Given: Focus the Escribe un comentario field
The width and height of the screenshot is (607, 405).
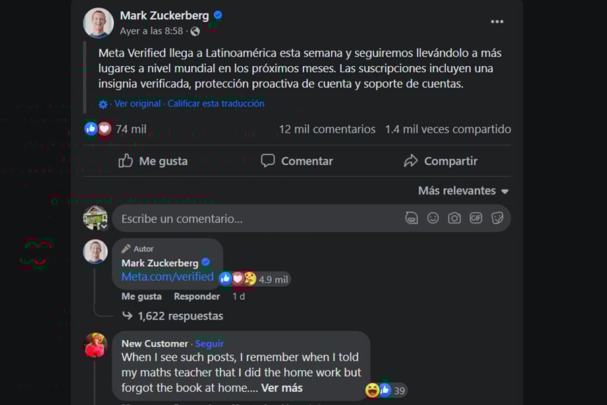Looking at the screenshot, I should (x=256, y=219).
